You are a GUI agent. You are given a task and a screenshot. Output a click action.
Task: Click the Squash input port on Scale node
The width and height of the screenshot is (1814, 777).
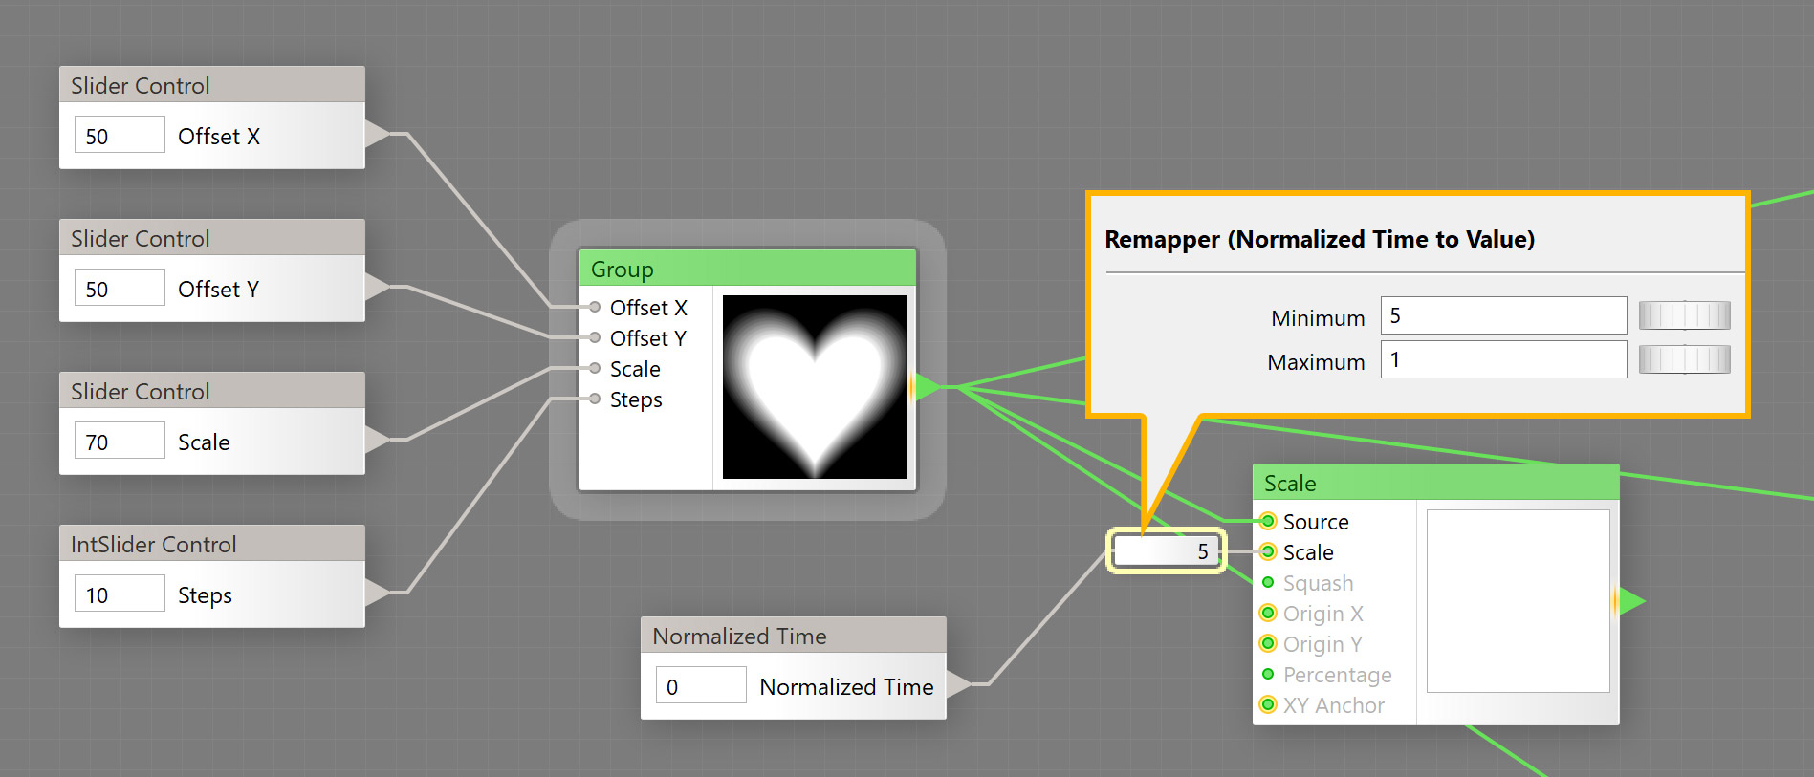coord(1268,582)
